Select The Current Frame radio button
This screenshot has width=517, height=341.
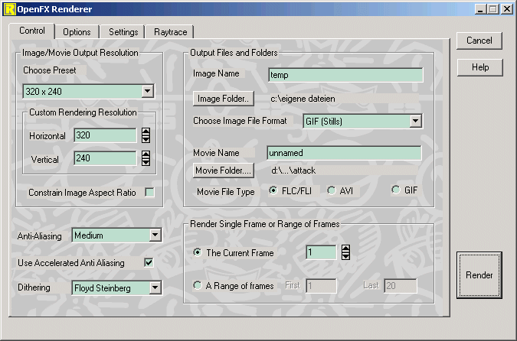198,252
